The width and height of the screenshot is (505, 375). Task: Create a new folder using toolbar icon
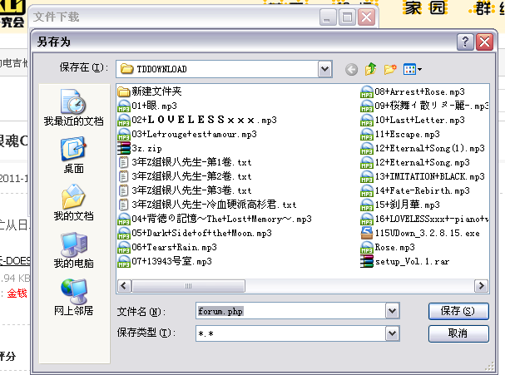[389, 69]
